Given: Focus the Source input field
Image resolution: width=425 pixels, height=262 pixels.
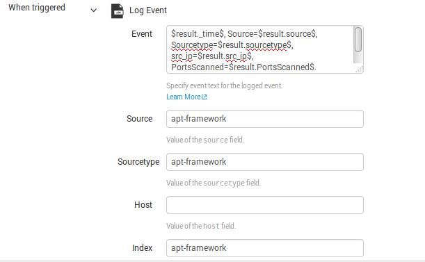Looking at the screenshot, I should click(265, 119).
